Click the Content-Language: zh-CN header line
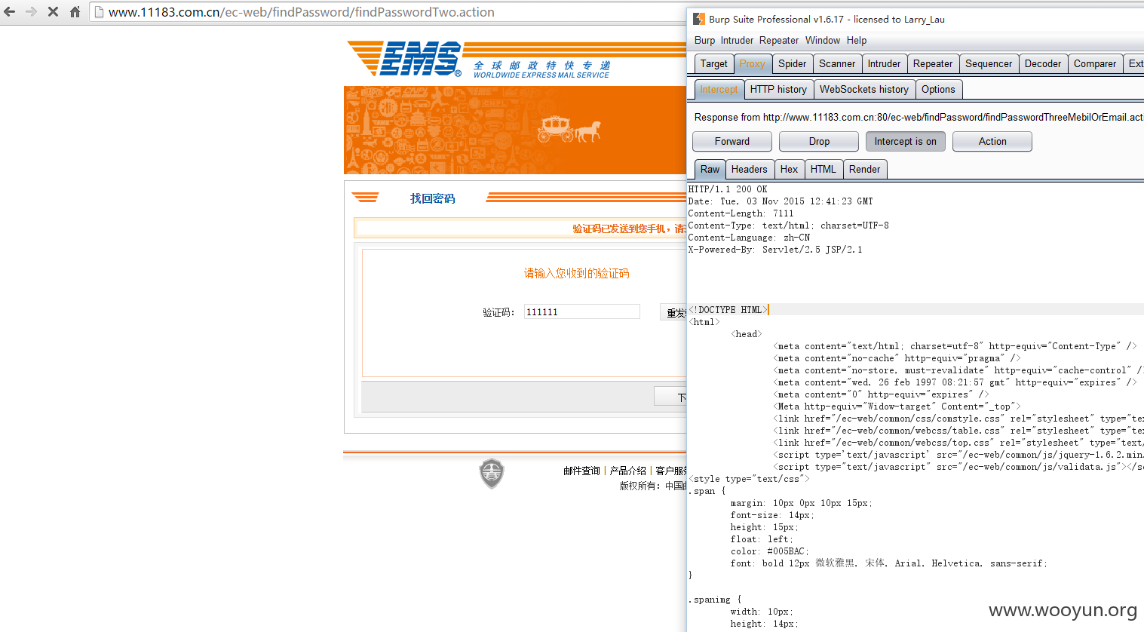The image size is (1144, 632). 750,238
